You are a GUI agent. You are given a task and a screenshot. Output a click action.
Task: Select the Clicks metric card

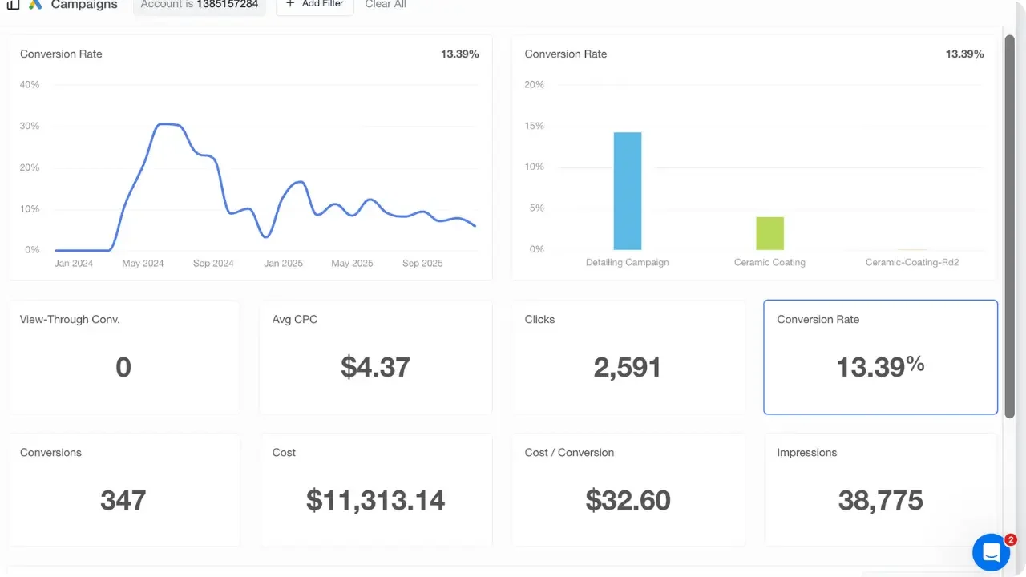point(628,357)
